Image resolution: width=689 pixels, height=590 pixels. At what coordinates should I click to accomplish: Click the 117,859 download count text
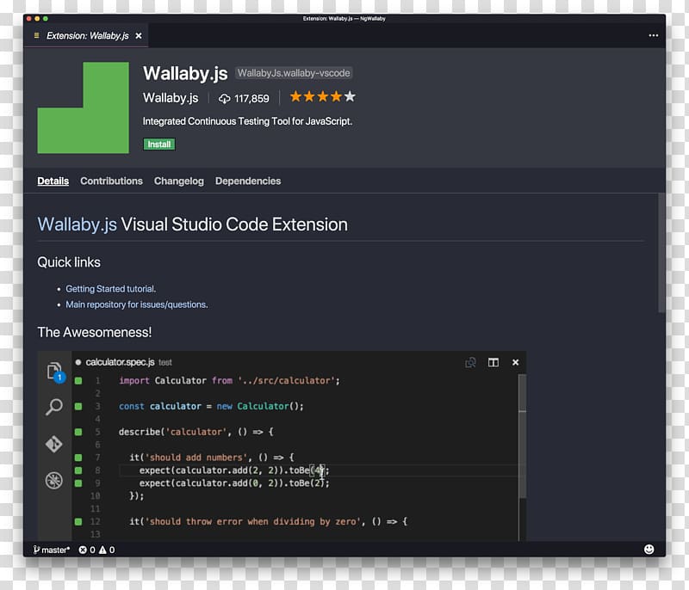[251, 99]
